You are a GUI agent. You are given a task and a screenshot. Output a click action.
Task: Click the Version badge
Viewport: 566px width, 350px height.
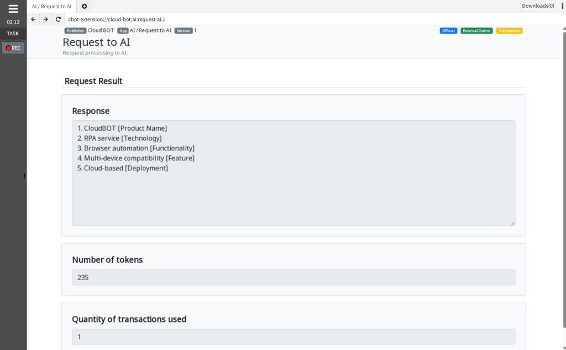(184, 31)
